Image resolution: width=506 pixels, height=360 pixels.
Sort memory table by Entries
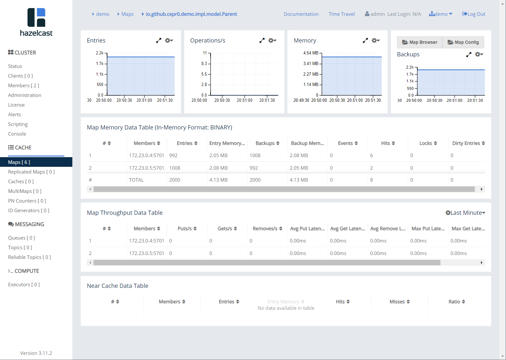pos(187,143)
